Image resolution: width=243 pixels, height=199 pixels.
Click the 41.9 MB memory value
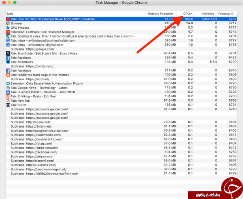(170, 79)
